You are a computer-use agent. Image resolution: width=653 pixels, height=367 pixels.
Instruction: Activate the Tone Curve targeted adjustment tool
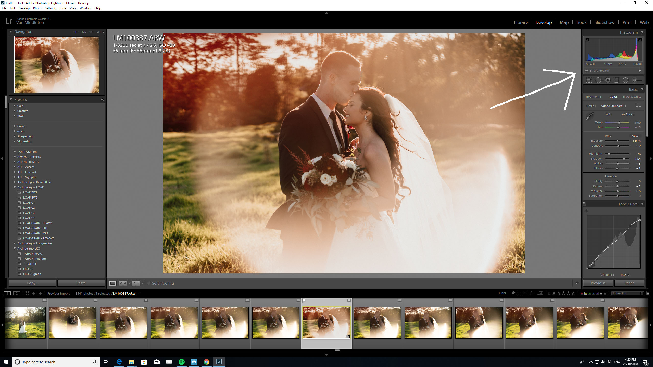(x=586, y=211)
